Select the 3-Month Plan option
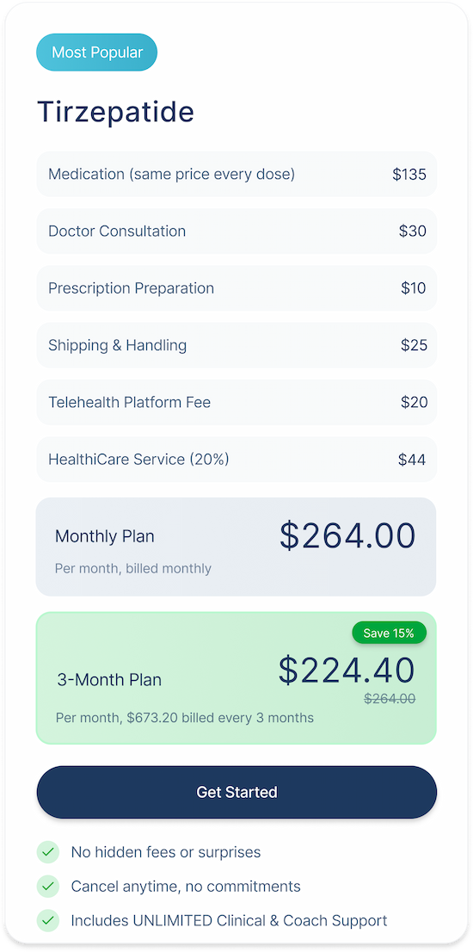This screenshot has width=473, height=952. (x=236, y=677)
